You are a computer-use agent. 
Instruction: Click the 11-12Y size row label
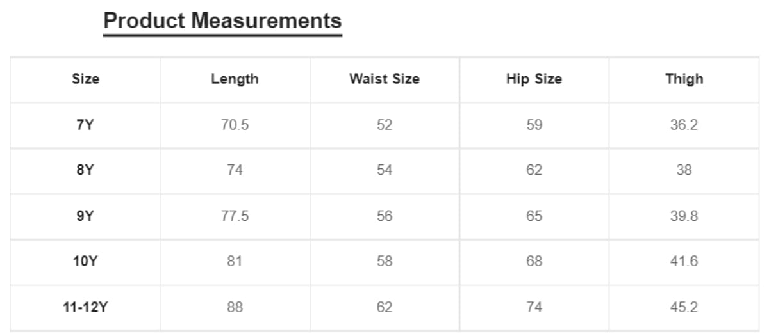tap(85, 308)
